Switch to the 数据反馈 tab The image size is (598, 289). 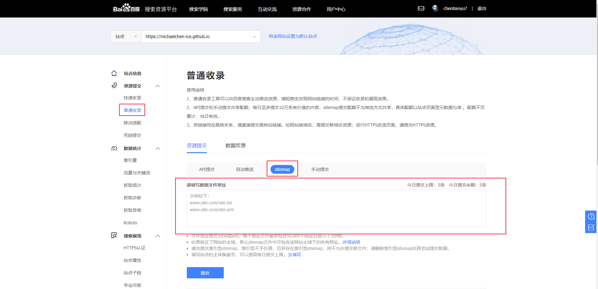point(235,146)
